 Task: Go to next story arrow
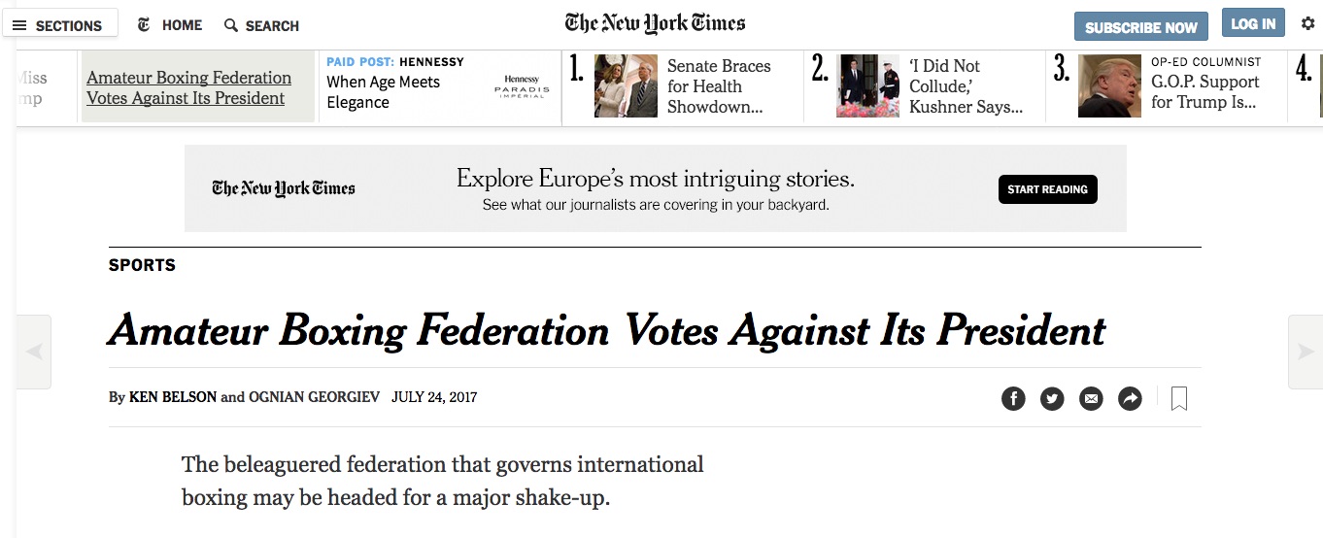pos(1305,352)
